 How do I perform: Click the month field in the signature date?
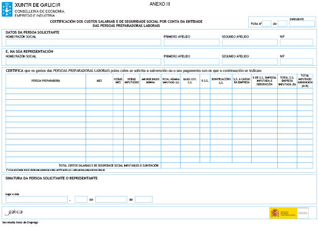tap(111, 199)
